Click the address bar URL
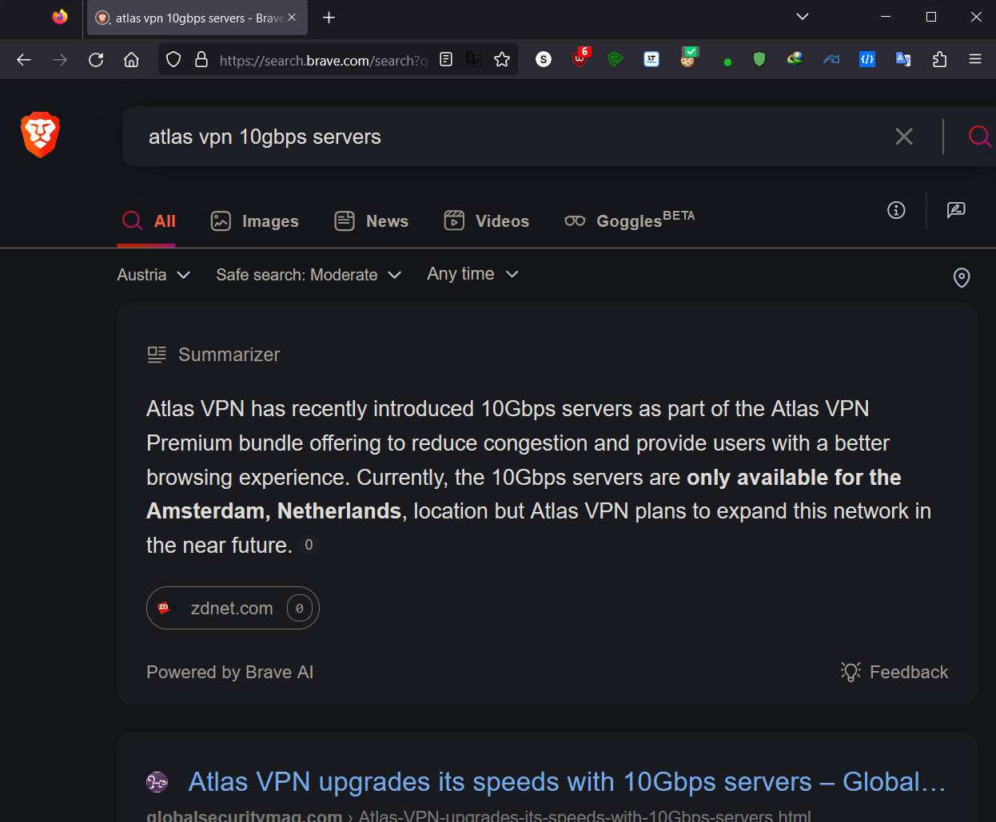This screenshot has width=996, height=822. tap(323, 60)
